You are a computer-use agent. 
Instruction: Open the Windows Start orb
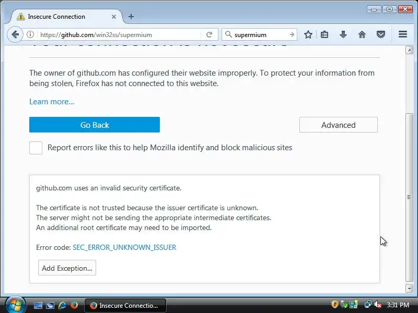[15, 305]
